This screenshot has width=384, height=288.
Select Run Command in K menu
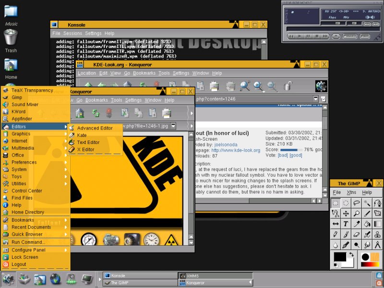coord(36,242)
